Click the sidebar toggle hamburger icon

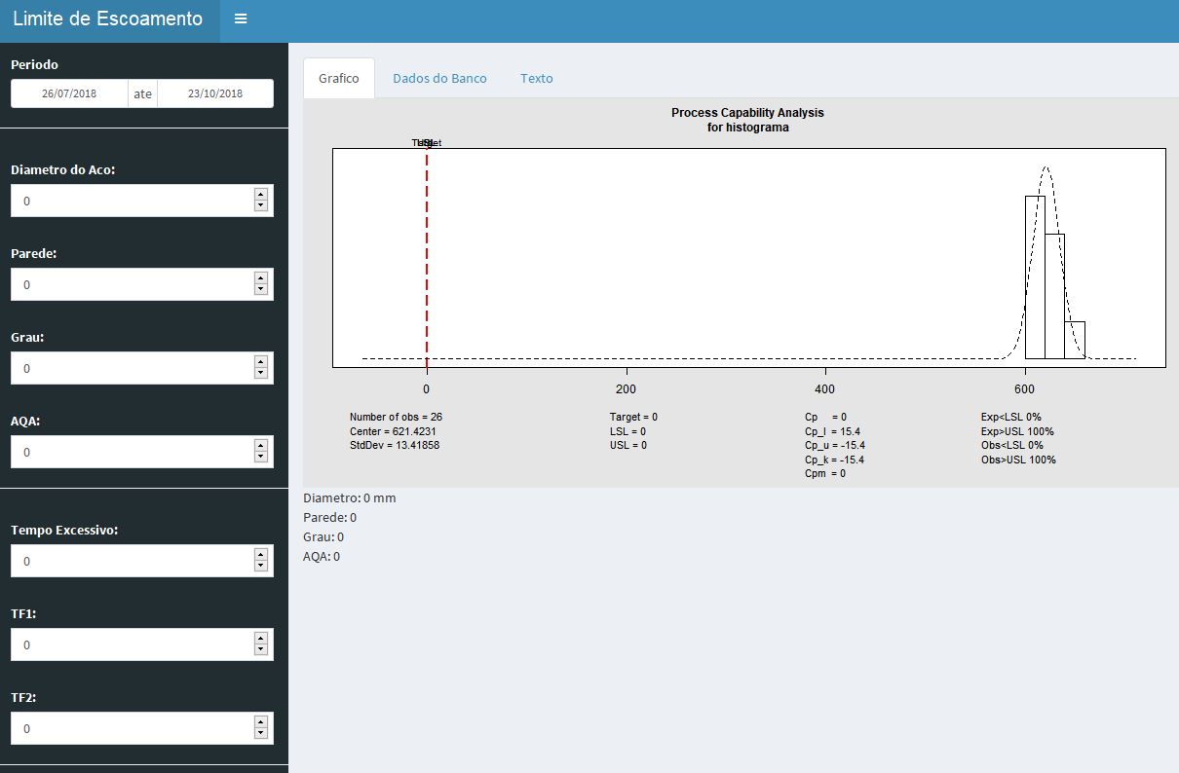coord(241,18)
